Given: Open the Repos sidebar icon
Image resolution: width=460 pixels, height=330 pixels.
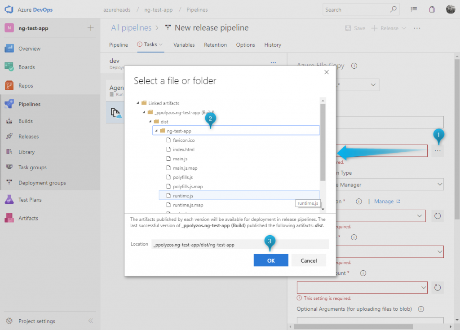Looking at the screenshot, I should click(9, 85).
